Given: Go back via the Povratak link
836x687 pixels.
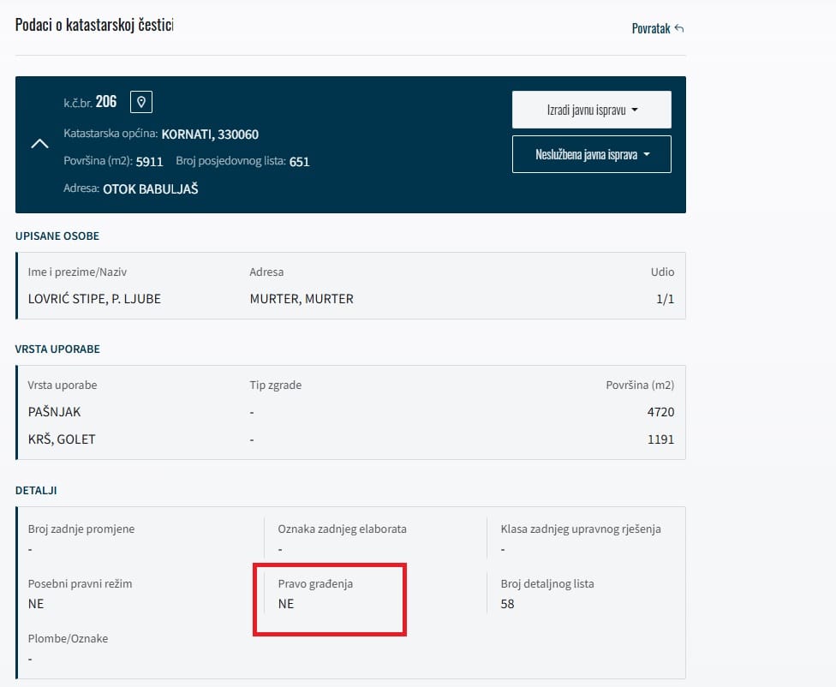Looking at the screenshot, I should (651, 28).
